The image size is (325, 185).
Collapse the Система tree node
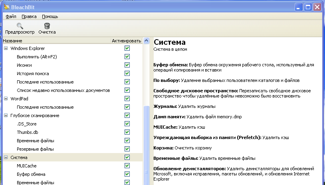pos(6,157)
